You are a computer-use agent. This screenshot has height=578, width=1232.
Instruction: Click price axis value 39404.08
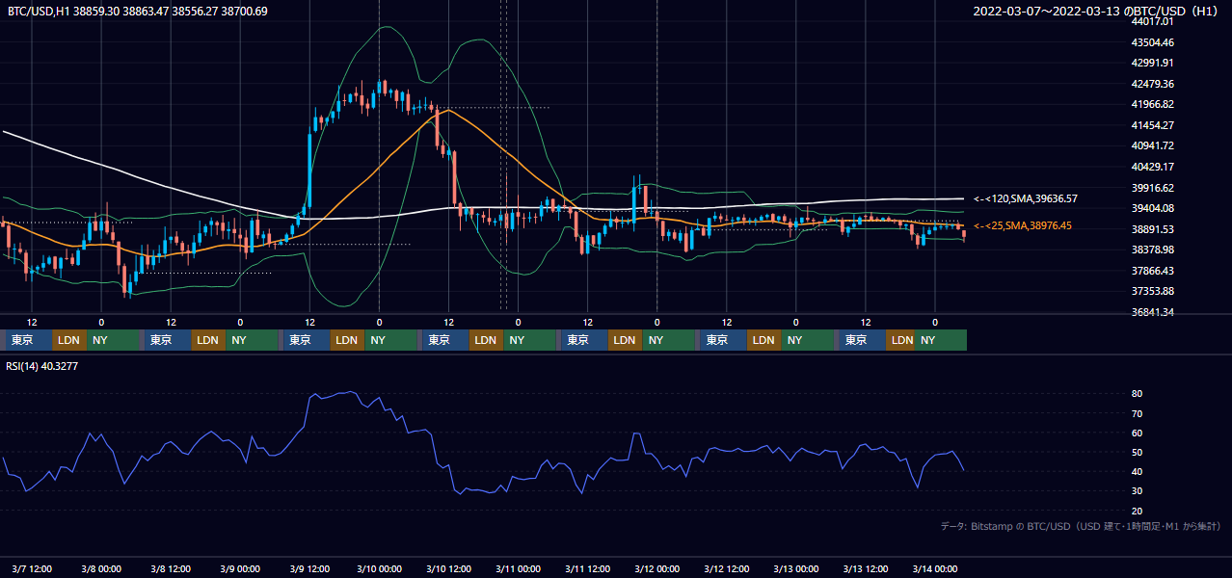tap(1152, 208)
